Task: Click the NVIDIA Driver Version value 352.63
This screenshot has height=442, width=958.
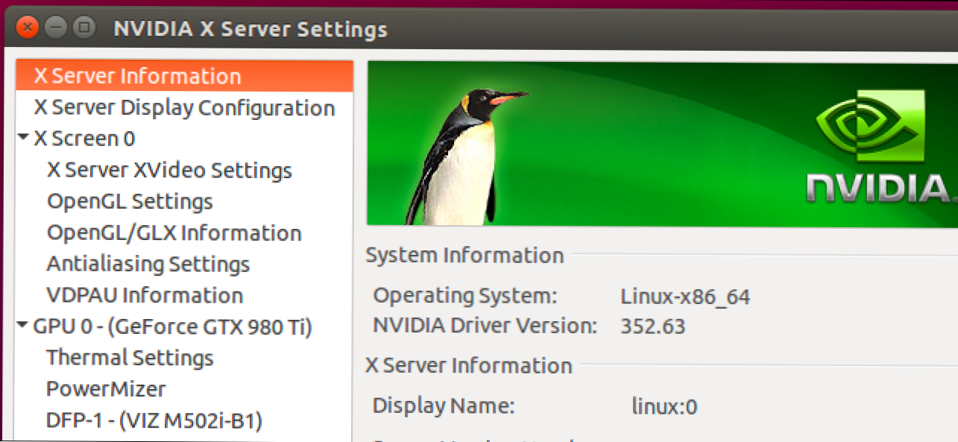Action: 652,326
